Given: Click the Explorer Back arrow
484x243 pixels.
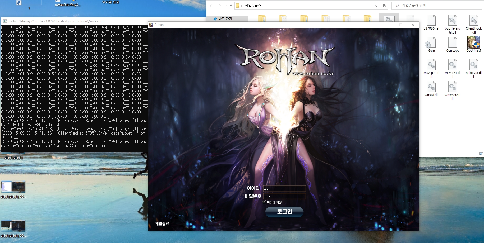Looking at the screenshot, I should (211, 6).
